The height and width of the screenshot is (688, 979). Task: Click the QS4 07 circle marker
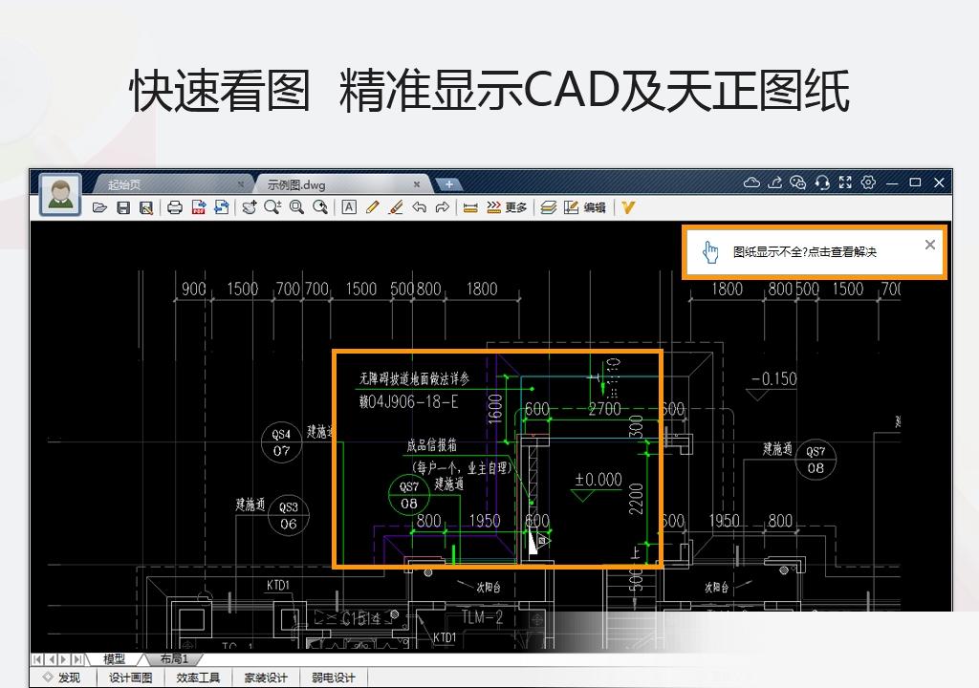281,442
